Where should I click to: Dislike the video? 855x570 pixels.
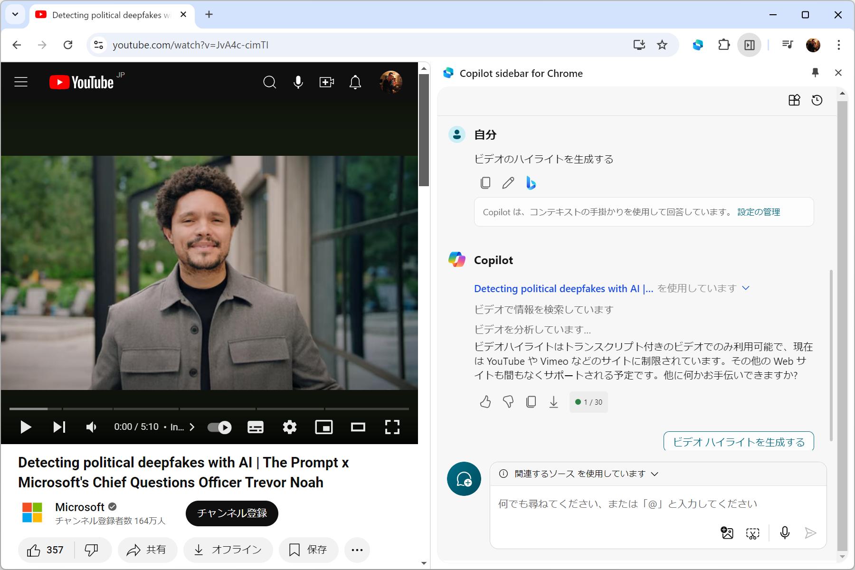(92, 550)
